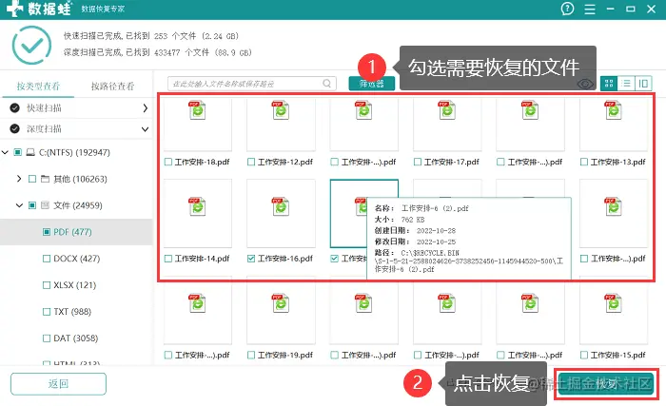Select PDF icon of 工作安排-19.pdf
The image size is (666, 406).
coord(281,303)
